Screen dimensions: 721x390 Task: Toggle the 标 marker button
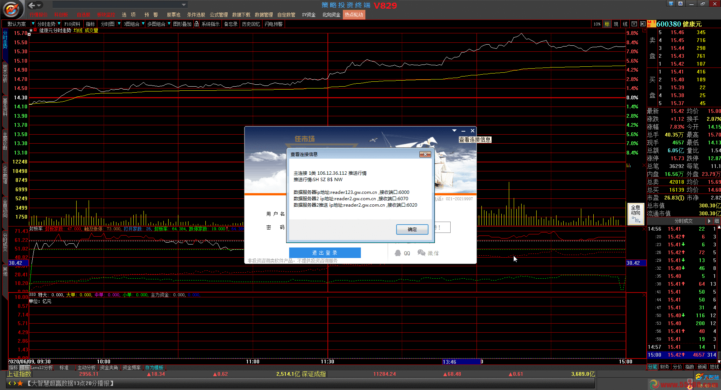tap(607, 24)
